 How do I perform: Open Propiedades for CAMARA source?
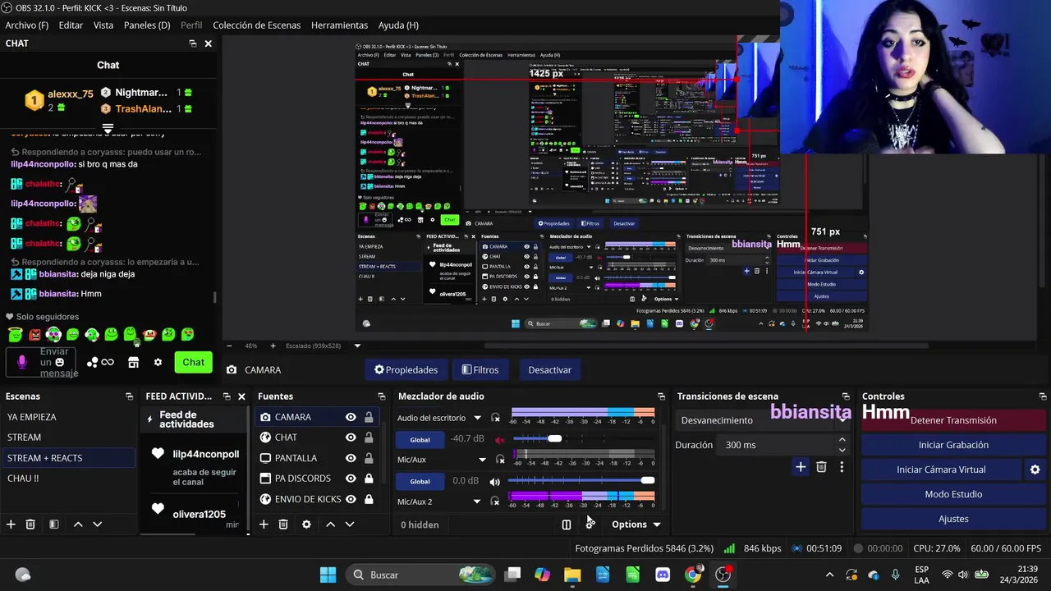406,370
